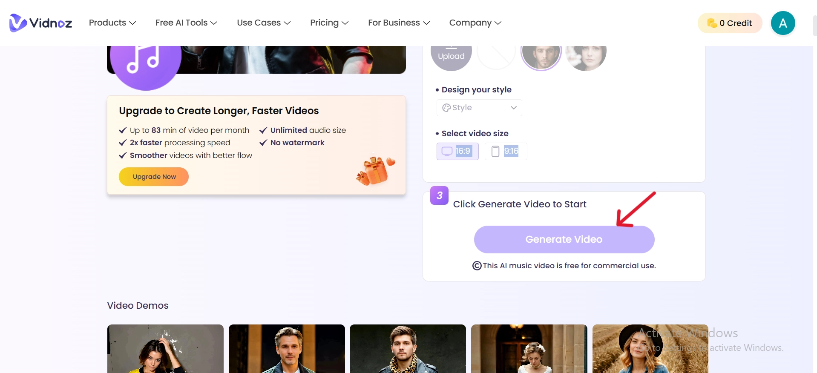Open the dark-haired woman video demo

coord(165,349)
